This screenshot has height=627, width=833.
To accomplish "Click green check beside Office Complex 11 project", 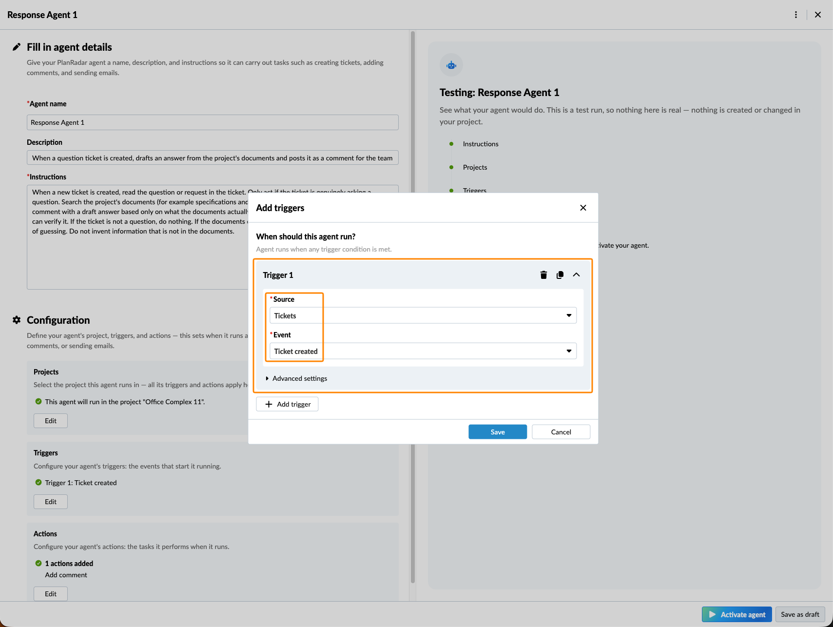I will click(39, 401).
